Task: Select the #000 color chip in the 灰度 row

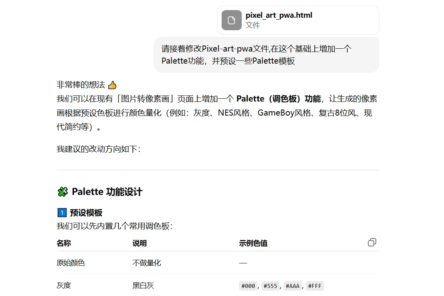Action: coord(248,286)
